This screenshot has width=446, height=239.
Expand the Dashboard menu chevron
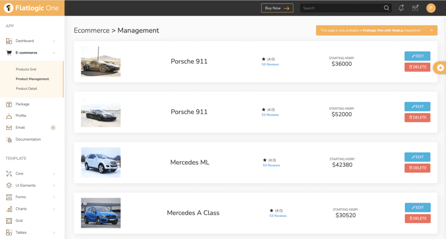(x=54, y=41)
